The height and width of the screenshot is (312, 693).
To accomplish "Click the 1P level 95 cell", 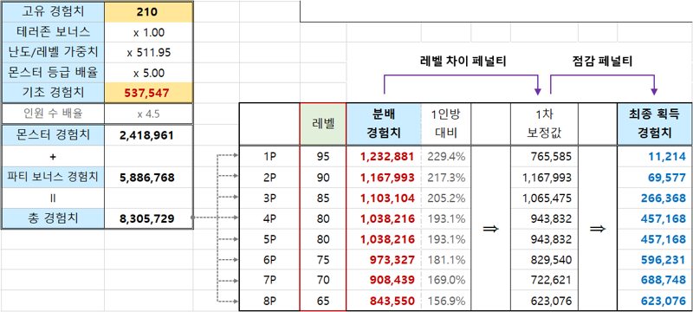I will tap(323, 156).
